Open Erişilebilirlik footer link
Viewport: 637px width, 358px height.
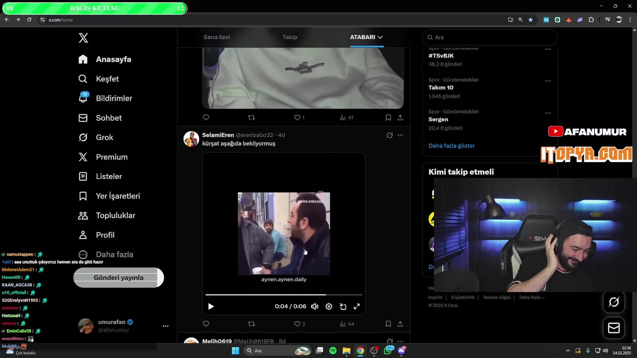463,297
